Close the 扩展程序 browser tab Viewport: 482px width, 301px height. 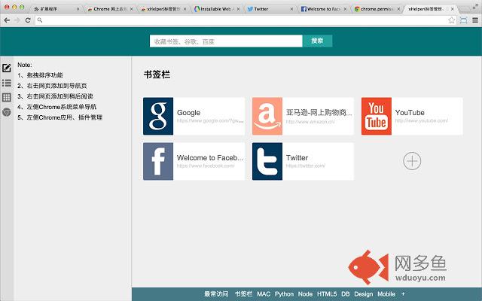click(78, 9)
